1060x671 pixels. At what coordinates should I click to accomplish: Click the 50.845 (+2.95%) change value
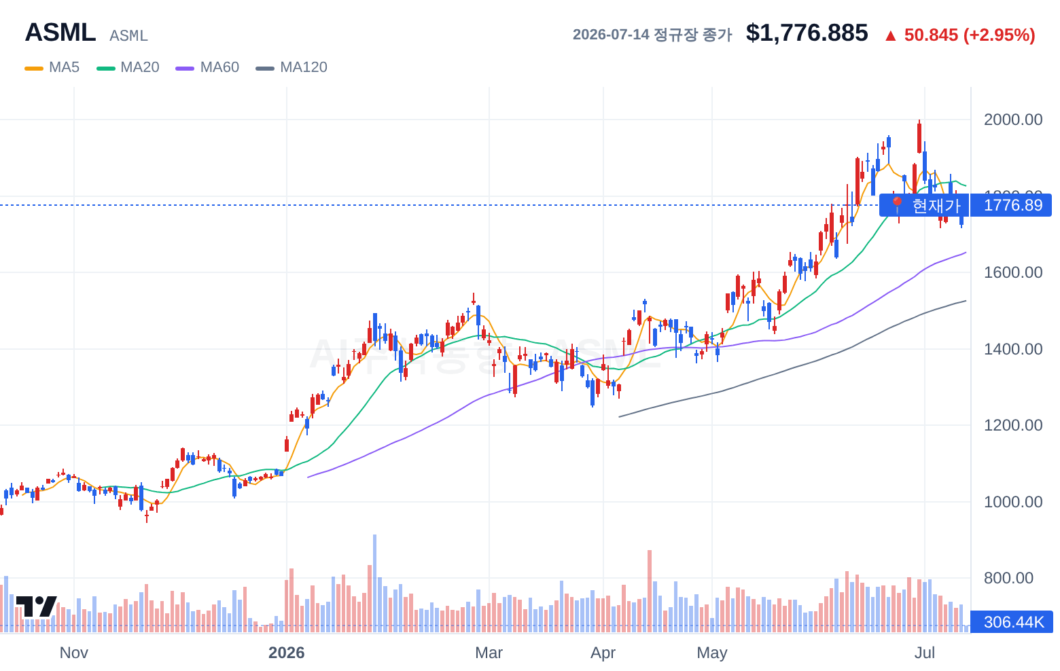(970, 35)
